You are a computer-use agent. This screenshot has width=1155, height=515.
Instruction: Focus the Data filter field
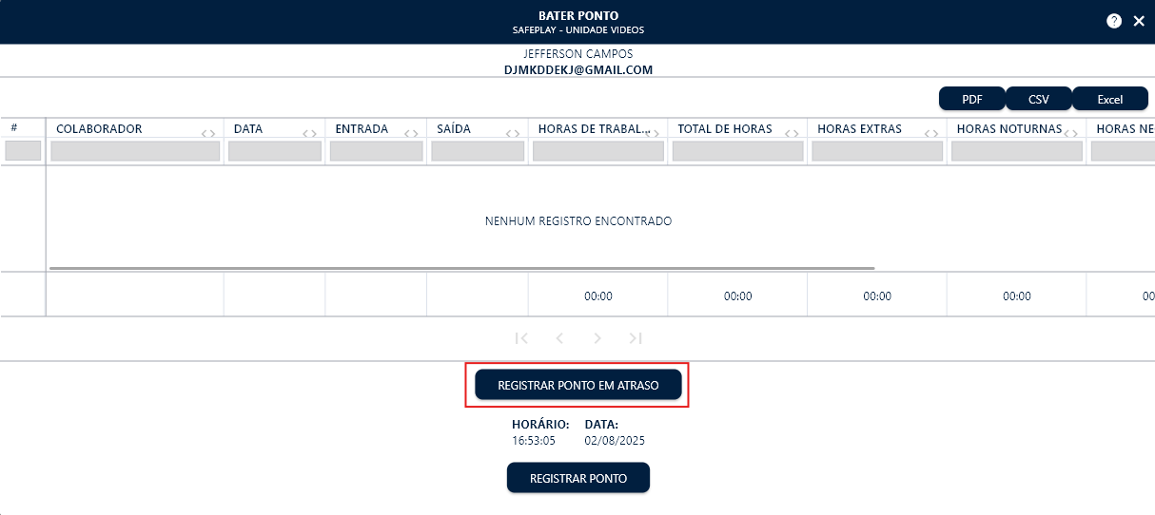pyautogui.click(x=275, y=151)
